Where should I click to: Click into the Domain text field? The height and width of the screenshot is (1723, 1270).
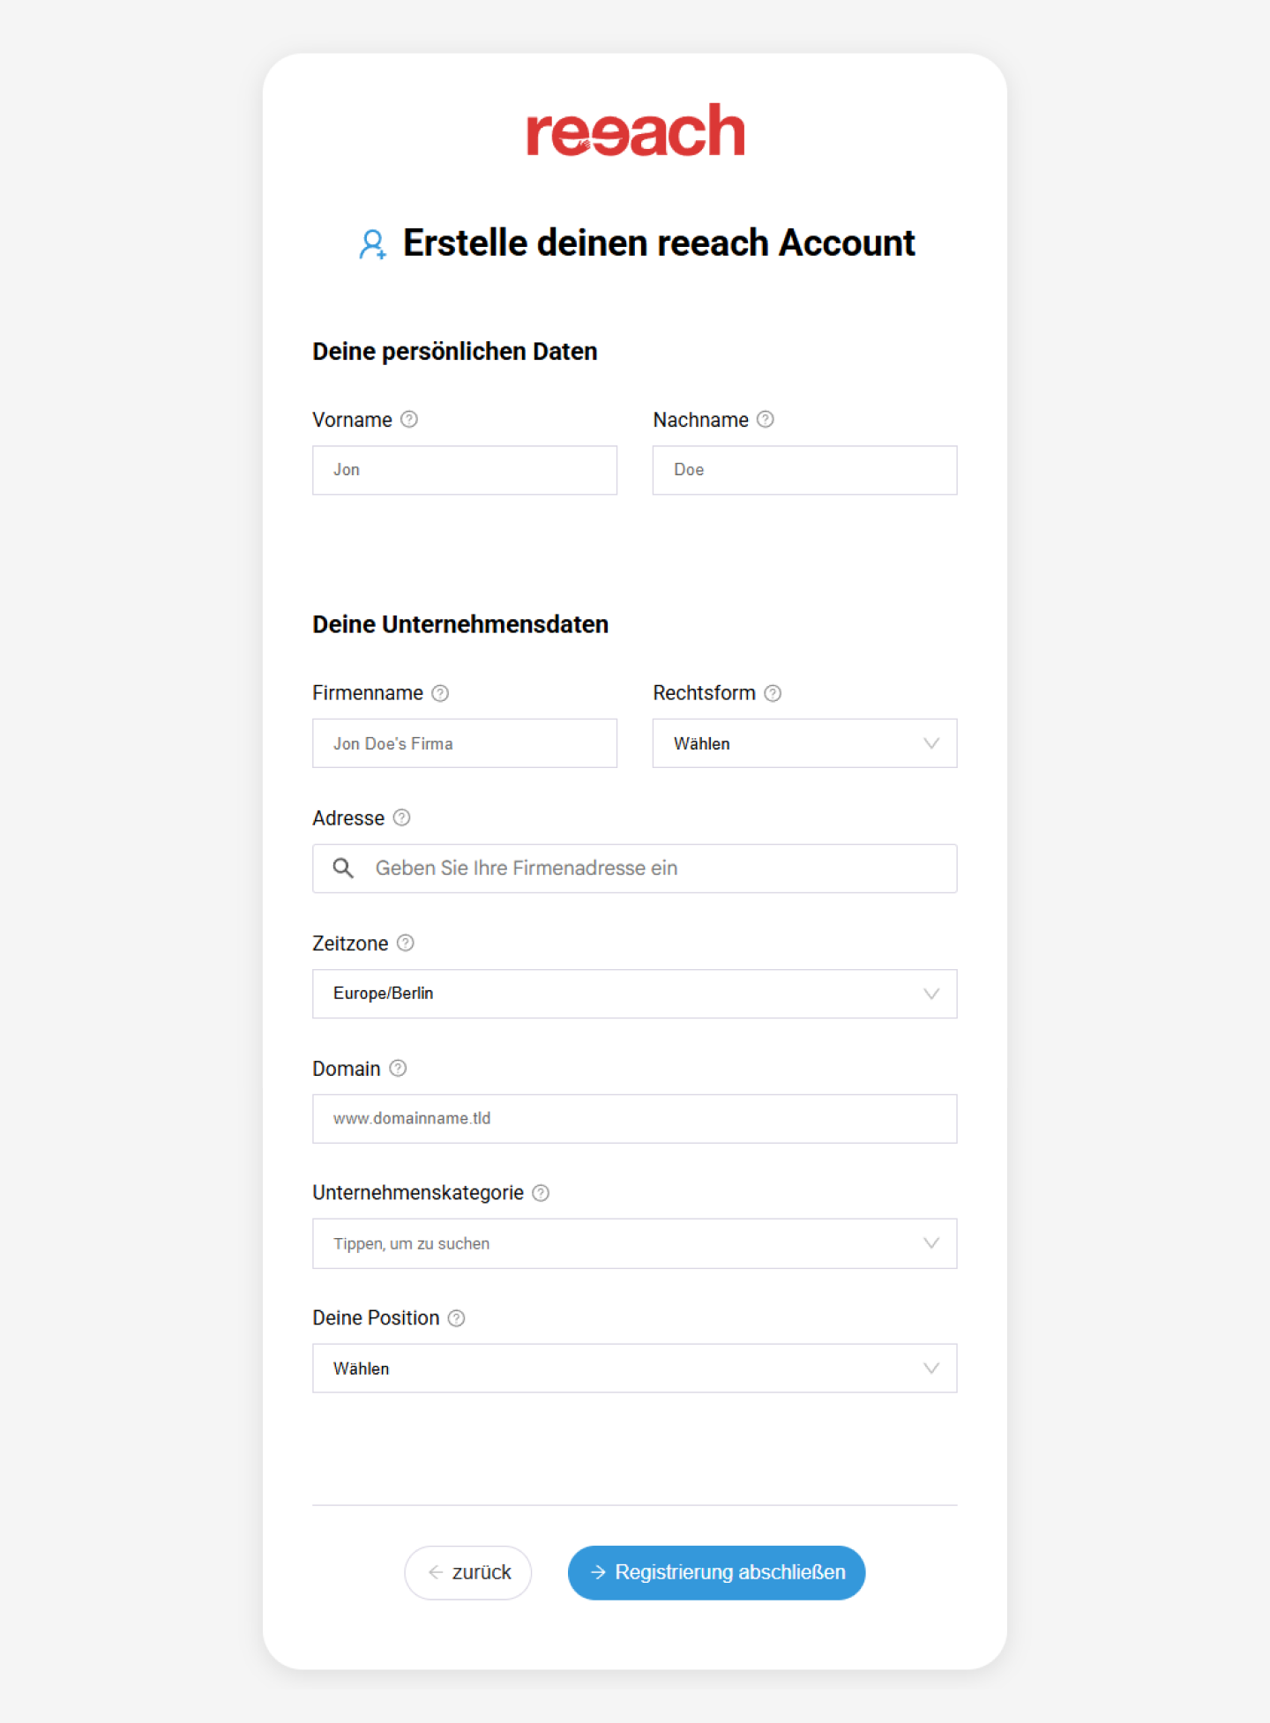(634, 1119)
